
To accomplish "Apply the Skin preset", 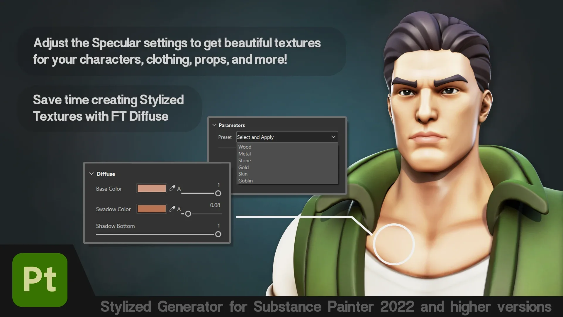I will click(x=243, y=174).
